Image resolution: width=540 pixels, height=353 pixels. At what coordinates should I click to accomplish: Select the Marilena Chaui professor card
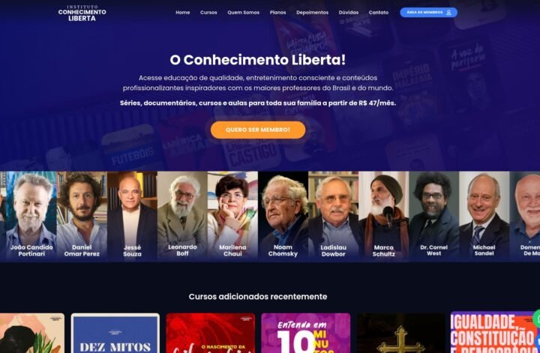(232, 217)
